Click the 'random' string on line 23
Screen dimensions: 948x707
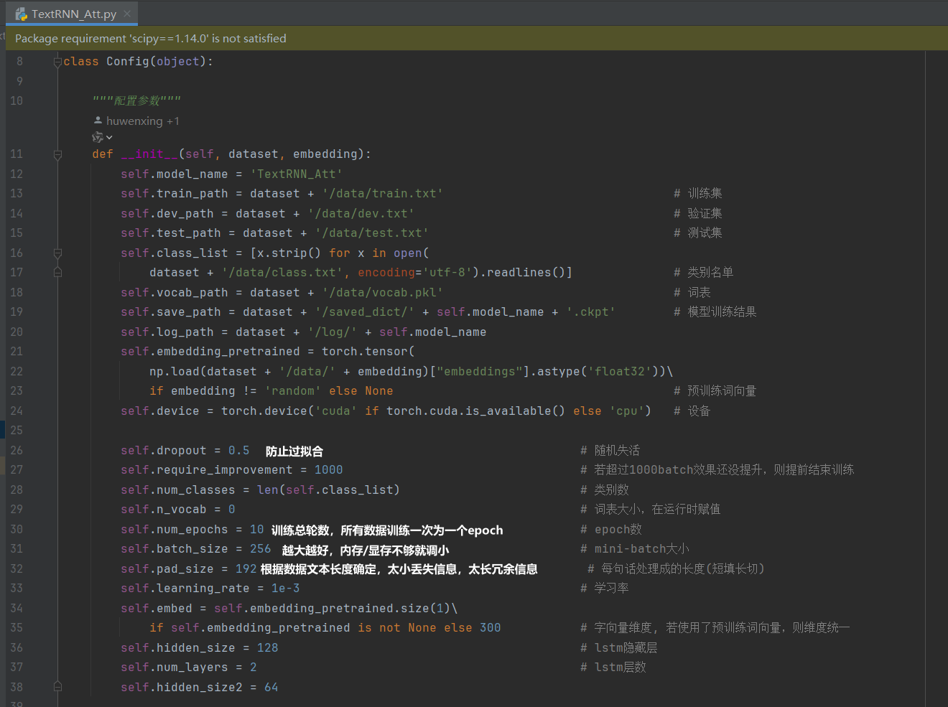[292, 391]
